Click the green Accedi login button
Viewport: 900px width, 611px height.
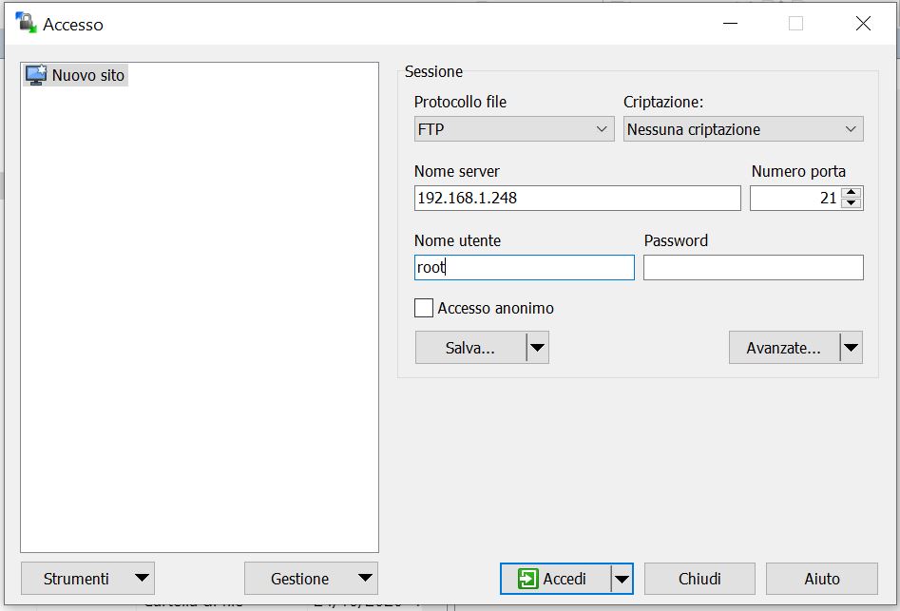point(555,579)
